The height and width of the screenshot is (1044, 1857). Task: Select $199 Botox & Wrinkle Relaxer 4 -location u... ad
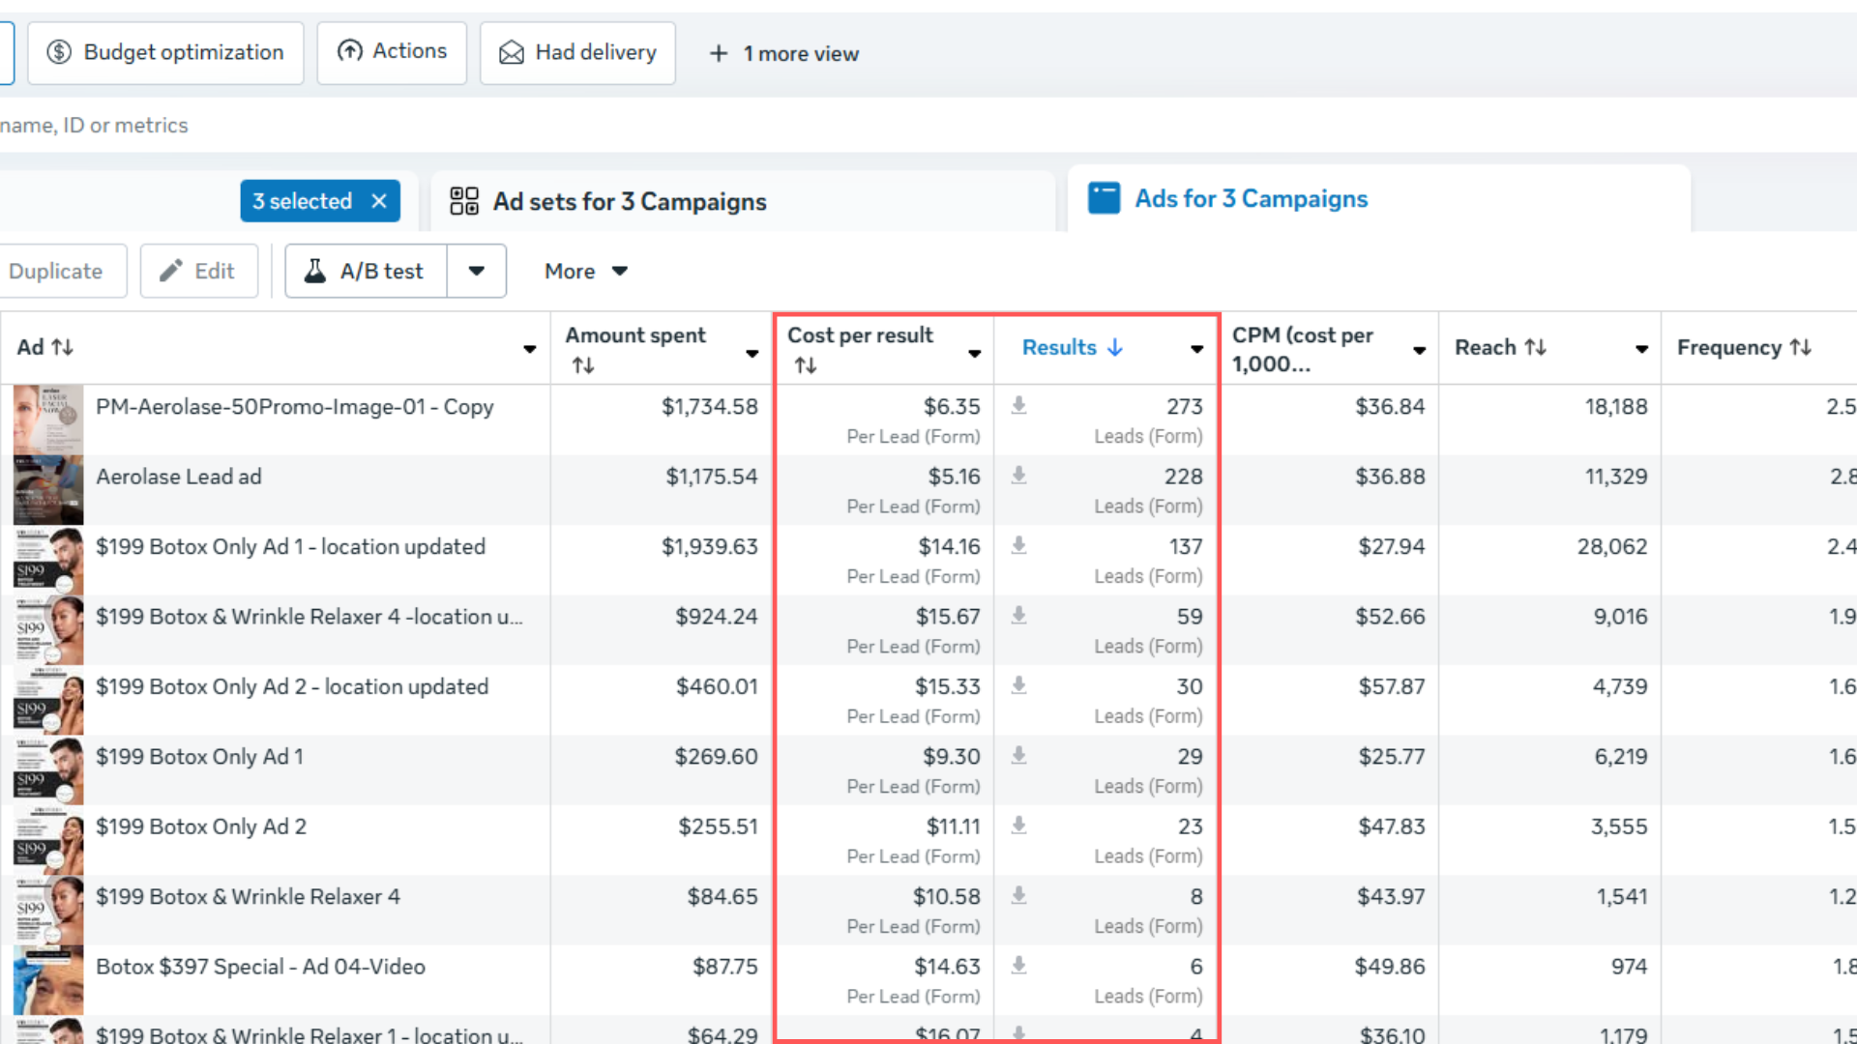point(309,617)
